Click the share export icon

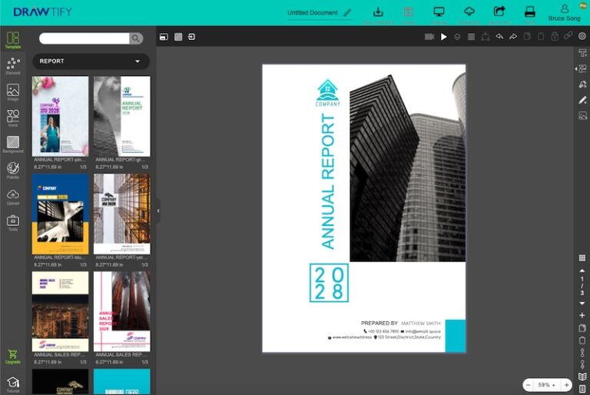point(499,12)
